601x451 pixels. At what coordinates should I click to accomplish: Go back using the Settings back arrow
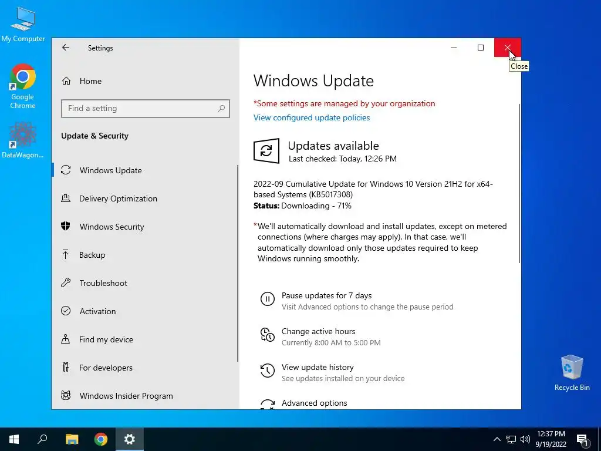(x=66, y=48)
